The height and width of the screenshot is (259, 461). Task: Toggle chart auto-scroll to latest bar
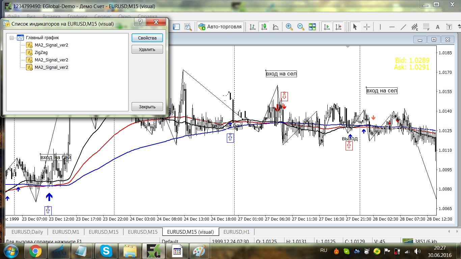[326, 27]
